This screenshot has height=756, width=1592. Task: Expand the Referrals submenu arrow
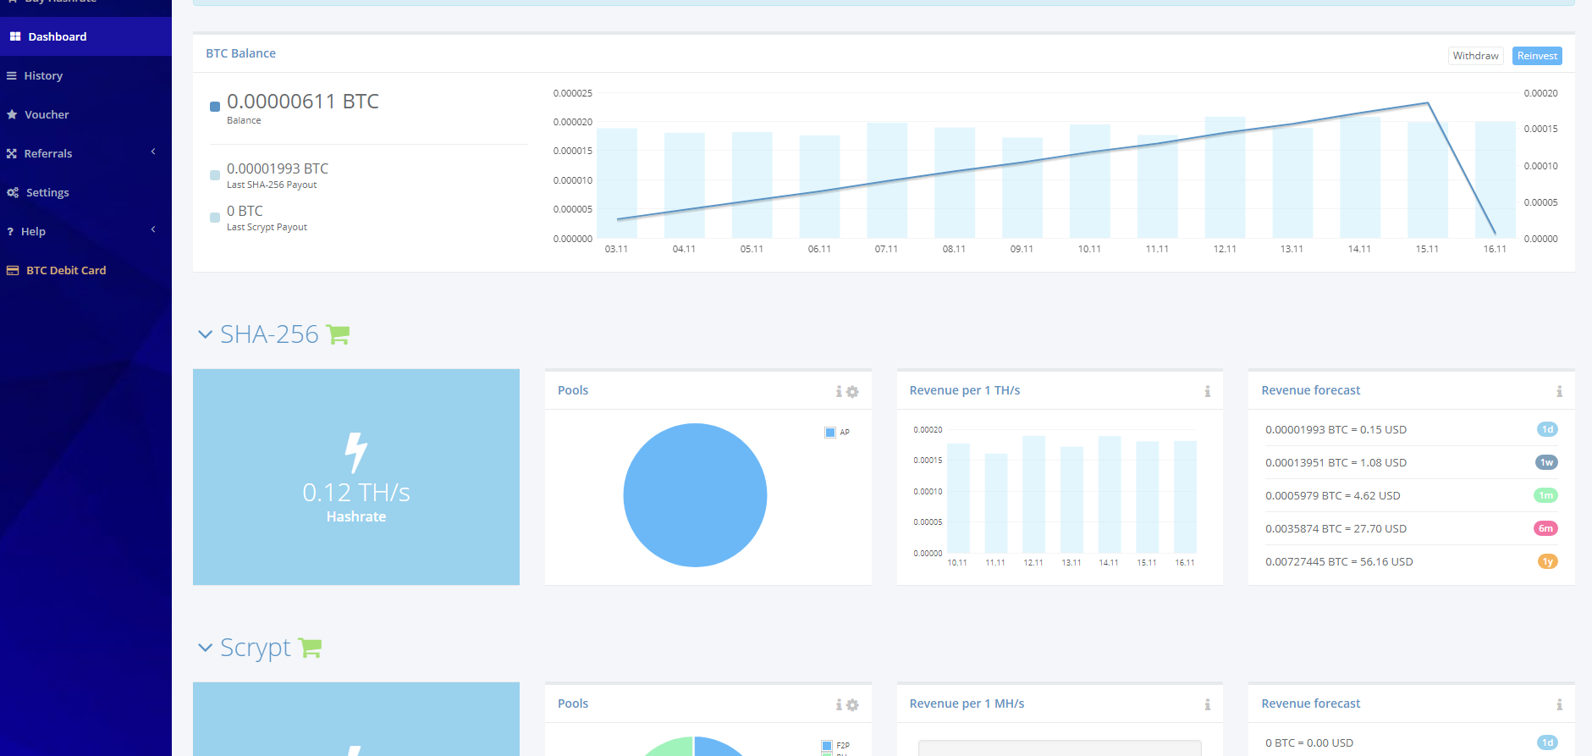tap(153, 152)
